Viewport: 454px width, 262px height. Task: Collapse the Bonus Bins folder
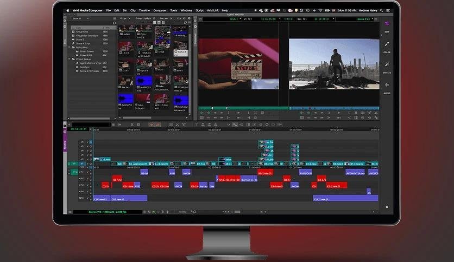coord(70,47)
